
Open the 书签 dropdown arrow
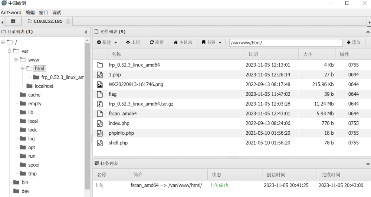(x=220, y=43)
